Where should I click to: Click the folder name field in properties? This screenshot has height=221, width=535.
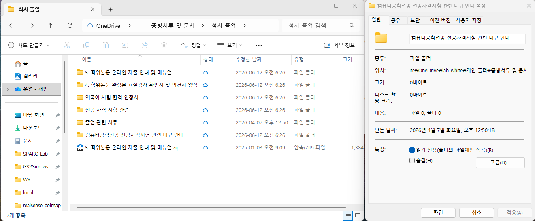coord(467,38)
